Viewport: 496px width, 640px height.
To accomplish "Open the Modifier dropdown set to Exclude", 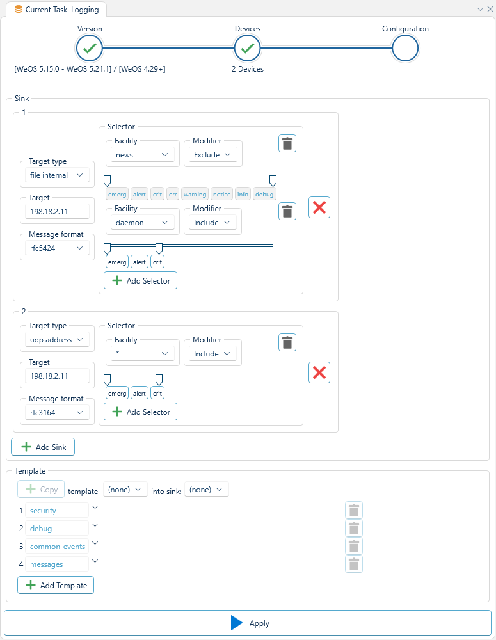I will [212, 154].
